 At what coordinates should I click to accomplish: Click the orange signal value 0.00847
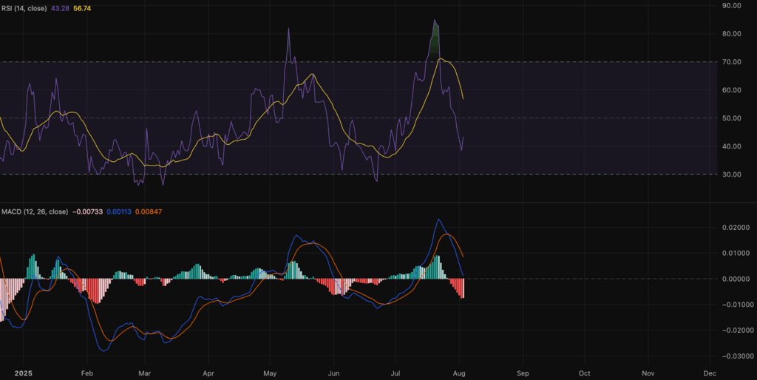(150, 211)
